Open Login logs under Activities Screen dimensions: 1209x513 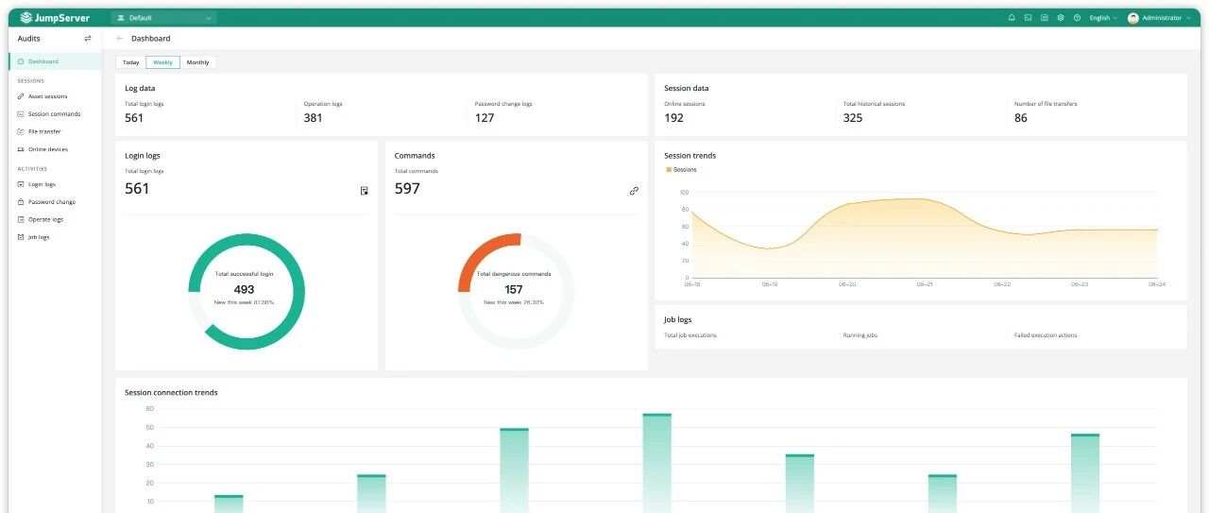tap(42, 184)
